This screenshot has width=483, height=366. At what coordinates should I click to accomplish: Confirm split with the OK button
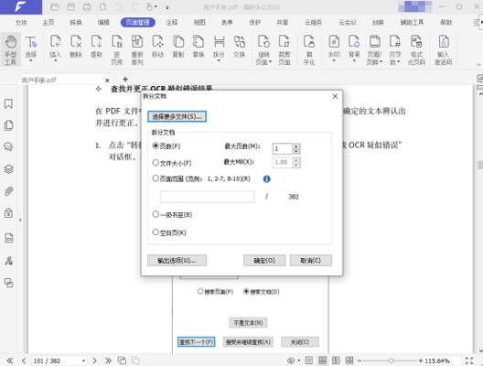click(x=264, y=261)
